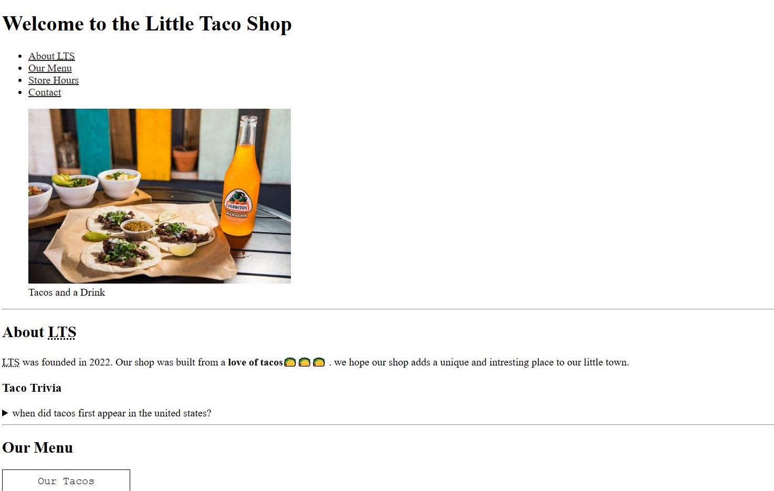The image size is (774, 491).
Task: Click the "Our Menu" section heading
Action: point(38,448)
